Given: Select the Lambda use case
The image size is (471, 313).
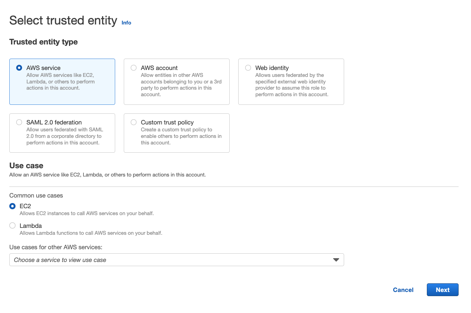Looking at the screenshot, I should click(12, 226).
